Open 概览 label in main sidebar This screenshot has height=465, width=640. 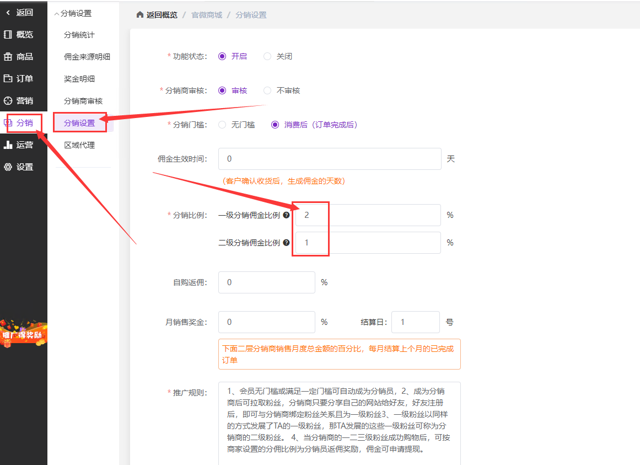click(24, 34)
